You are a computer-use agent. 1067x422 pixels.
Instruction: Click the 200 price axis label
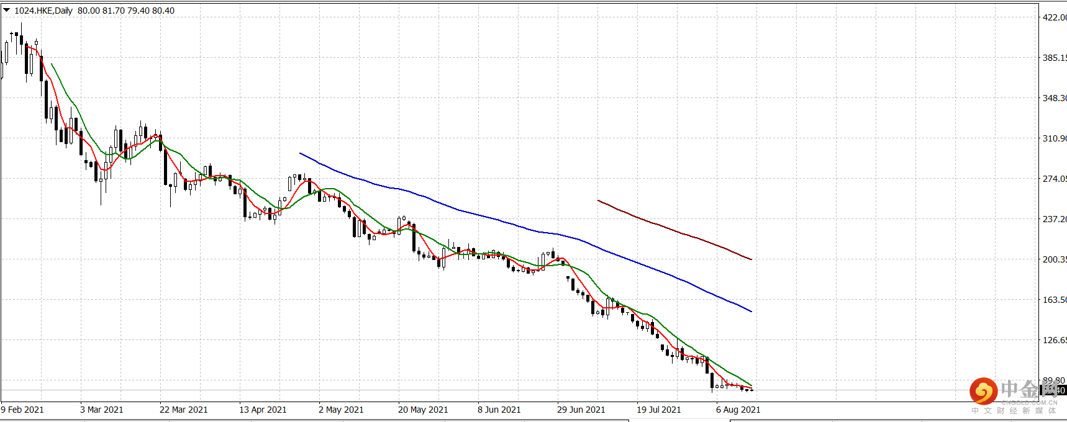[1055, 259]
